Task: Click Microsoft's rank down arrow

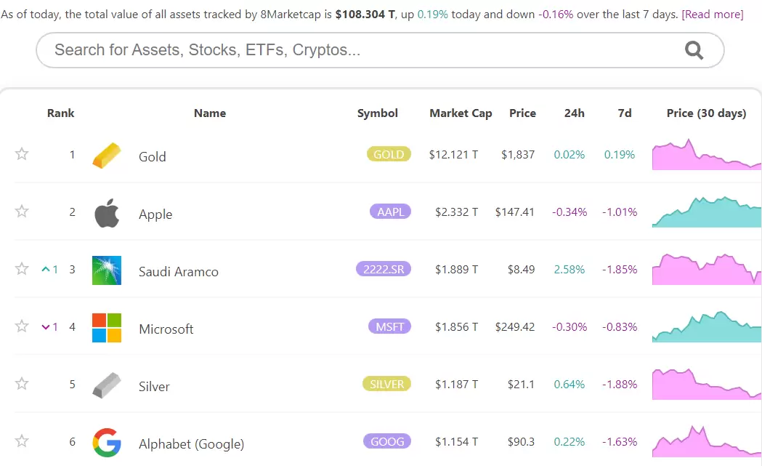Action: pos(46,327)
